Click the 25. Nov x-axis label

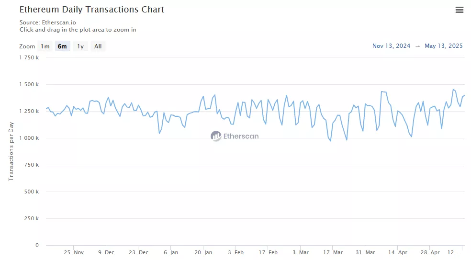(x=73, y=252)
